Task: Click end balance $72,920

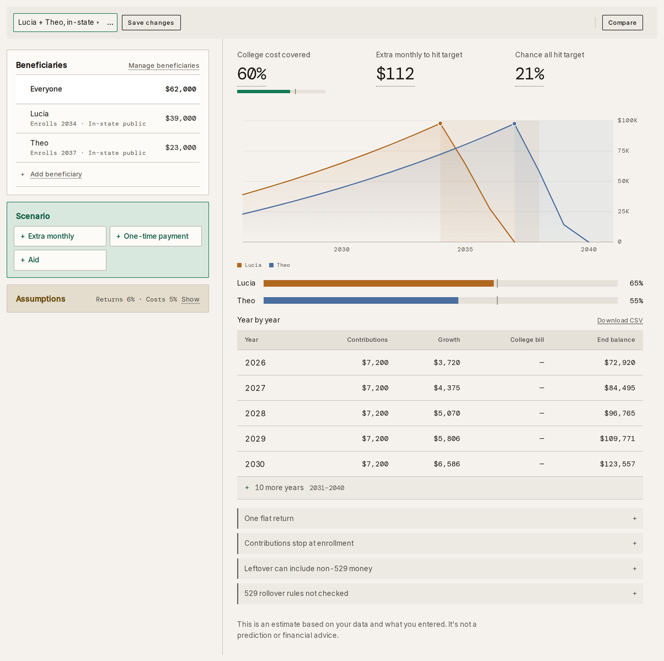Action: coord(620,363)
